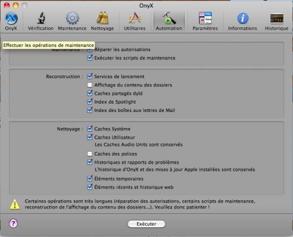
Task: Click the Exécuter button
Action: tap(146, 224)
